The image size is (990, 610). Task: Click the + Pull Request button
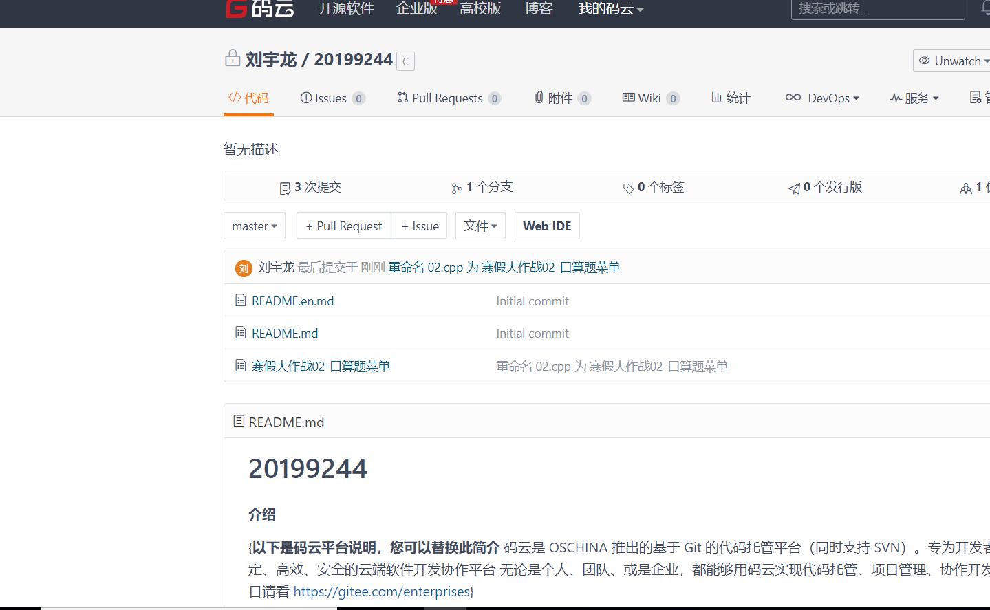[x=344, y=226]
